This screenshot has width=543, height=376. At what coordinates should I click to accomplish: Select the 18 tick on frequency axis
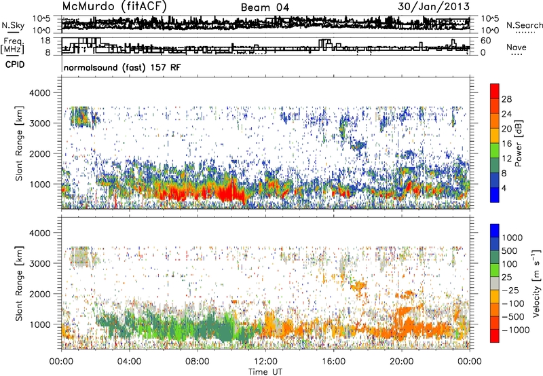tap(45, 41)
